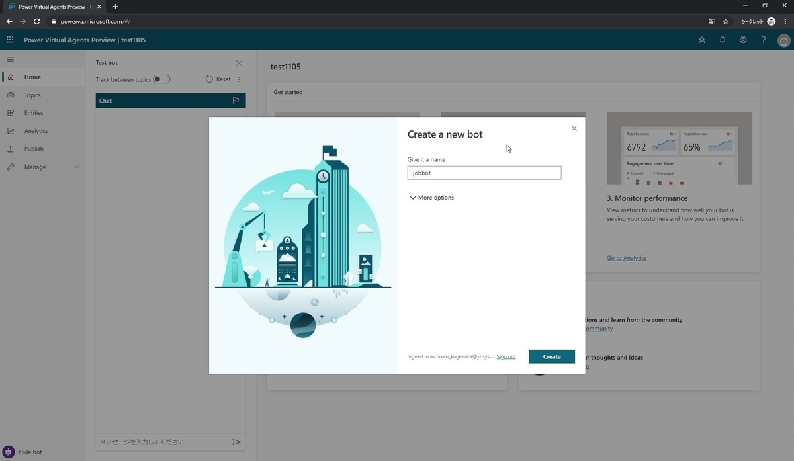
Task: Close the Create a new bot dialog
Action: pos(574,128)
